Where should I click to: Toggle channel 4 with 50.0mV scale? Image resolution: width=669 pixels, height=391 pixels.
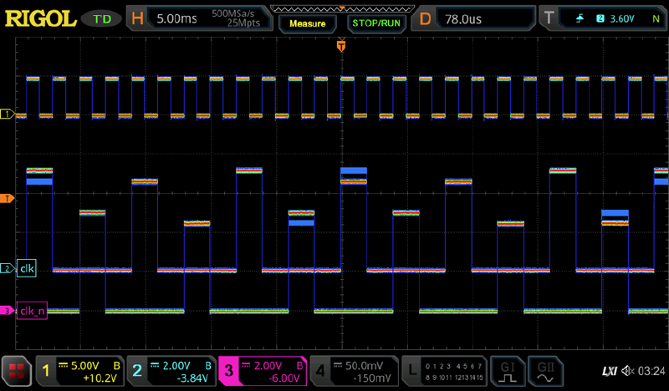[351, 369]
